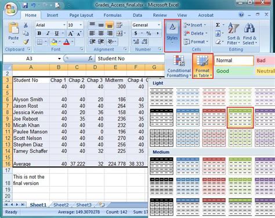Toggle Underline formatting
This screenshot has width=275, height=218.
[x=57, y=34]
